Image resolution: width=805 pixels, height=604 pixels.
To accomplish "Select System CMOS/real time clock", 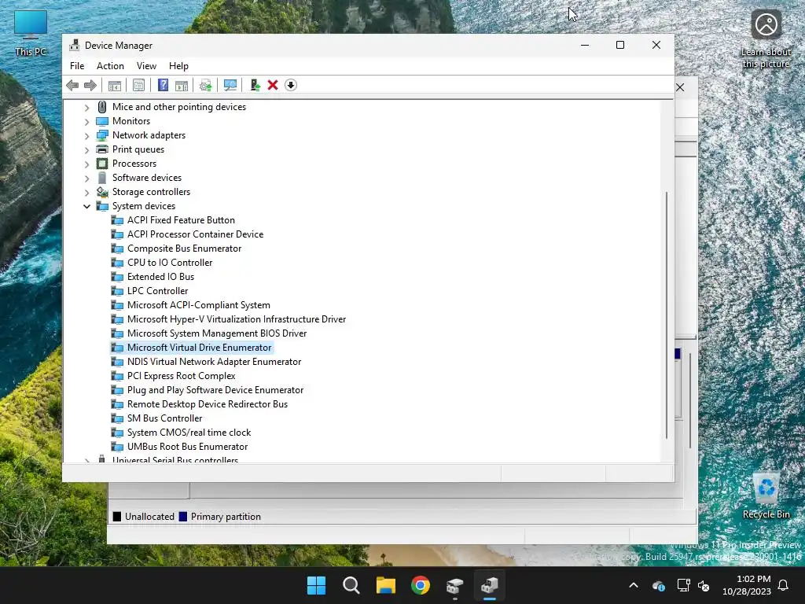I will [189, 433].
